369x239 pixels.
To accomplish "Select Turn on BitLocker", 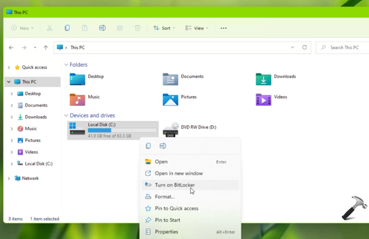I will point(190,185).
